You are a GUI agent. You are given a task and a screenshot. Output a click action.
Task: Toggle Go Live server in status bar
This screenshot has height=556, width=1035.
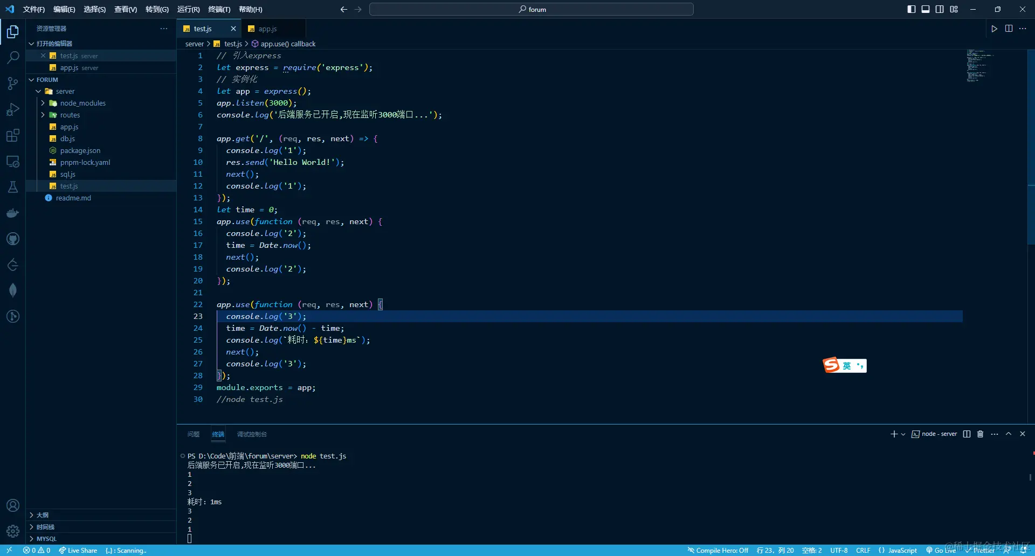point(941,550)
